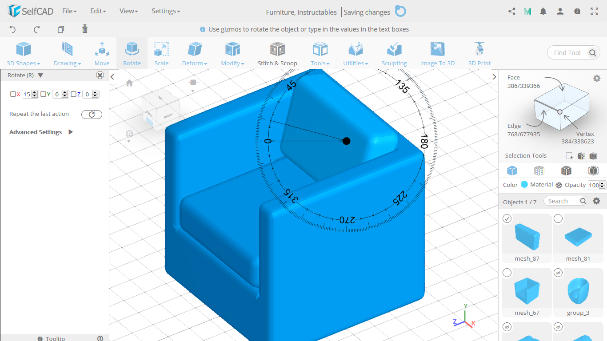Click the info help icon in the header
The image size is (607, 341).
click(577, 12)
